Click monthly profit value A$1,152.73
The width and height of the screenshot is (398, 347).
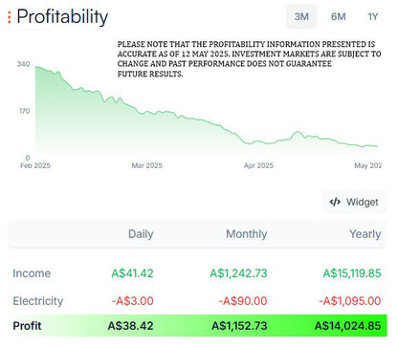[x=239, y=326]
